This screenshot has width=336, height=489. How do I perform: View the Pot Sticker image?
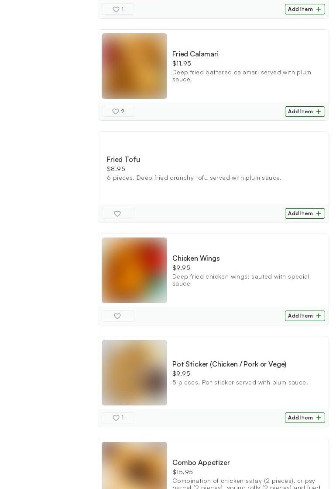point(134,373)
